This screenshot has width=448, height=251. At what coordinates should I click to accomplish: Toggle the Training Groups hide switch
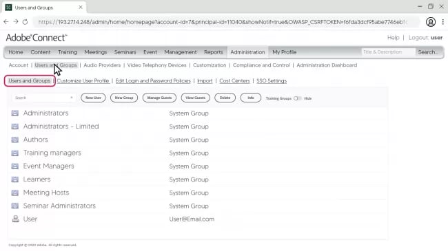(x=298, y=98)
